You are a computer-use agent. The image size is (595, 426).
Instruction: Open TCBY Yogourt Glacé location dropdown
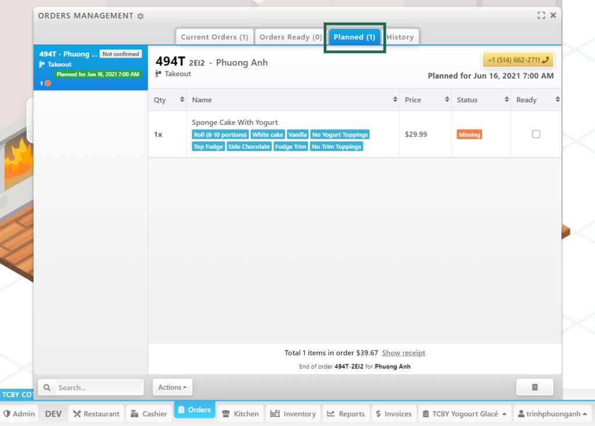point(464,414)
